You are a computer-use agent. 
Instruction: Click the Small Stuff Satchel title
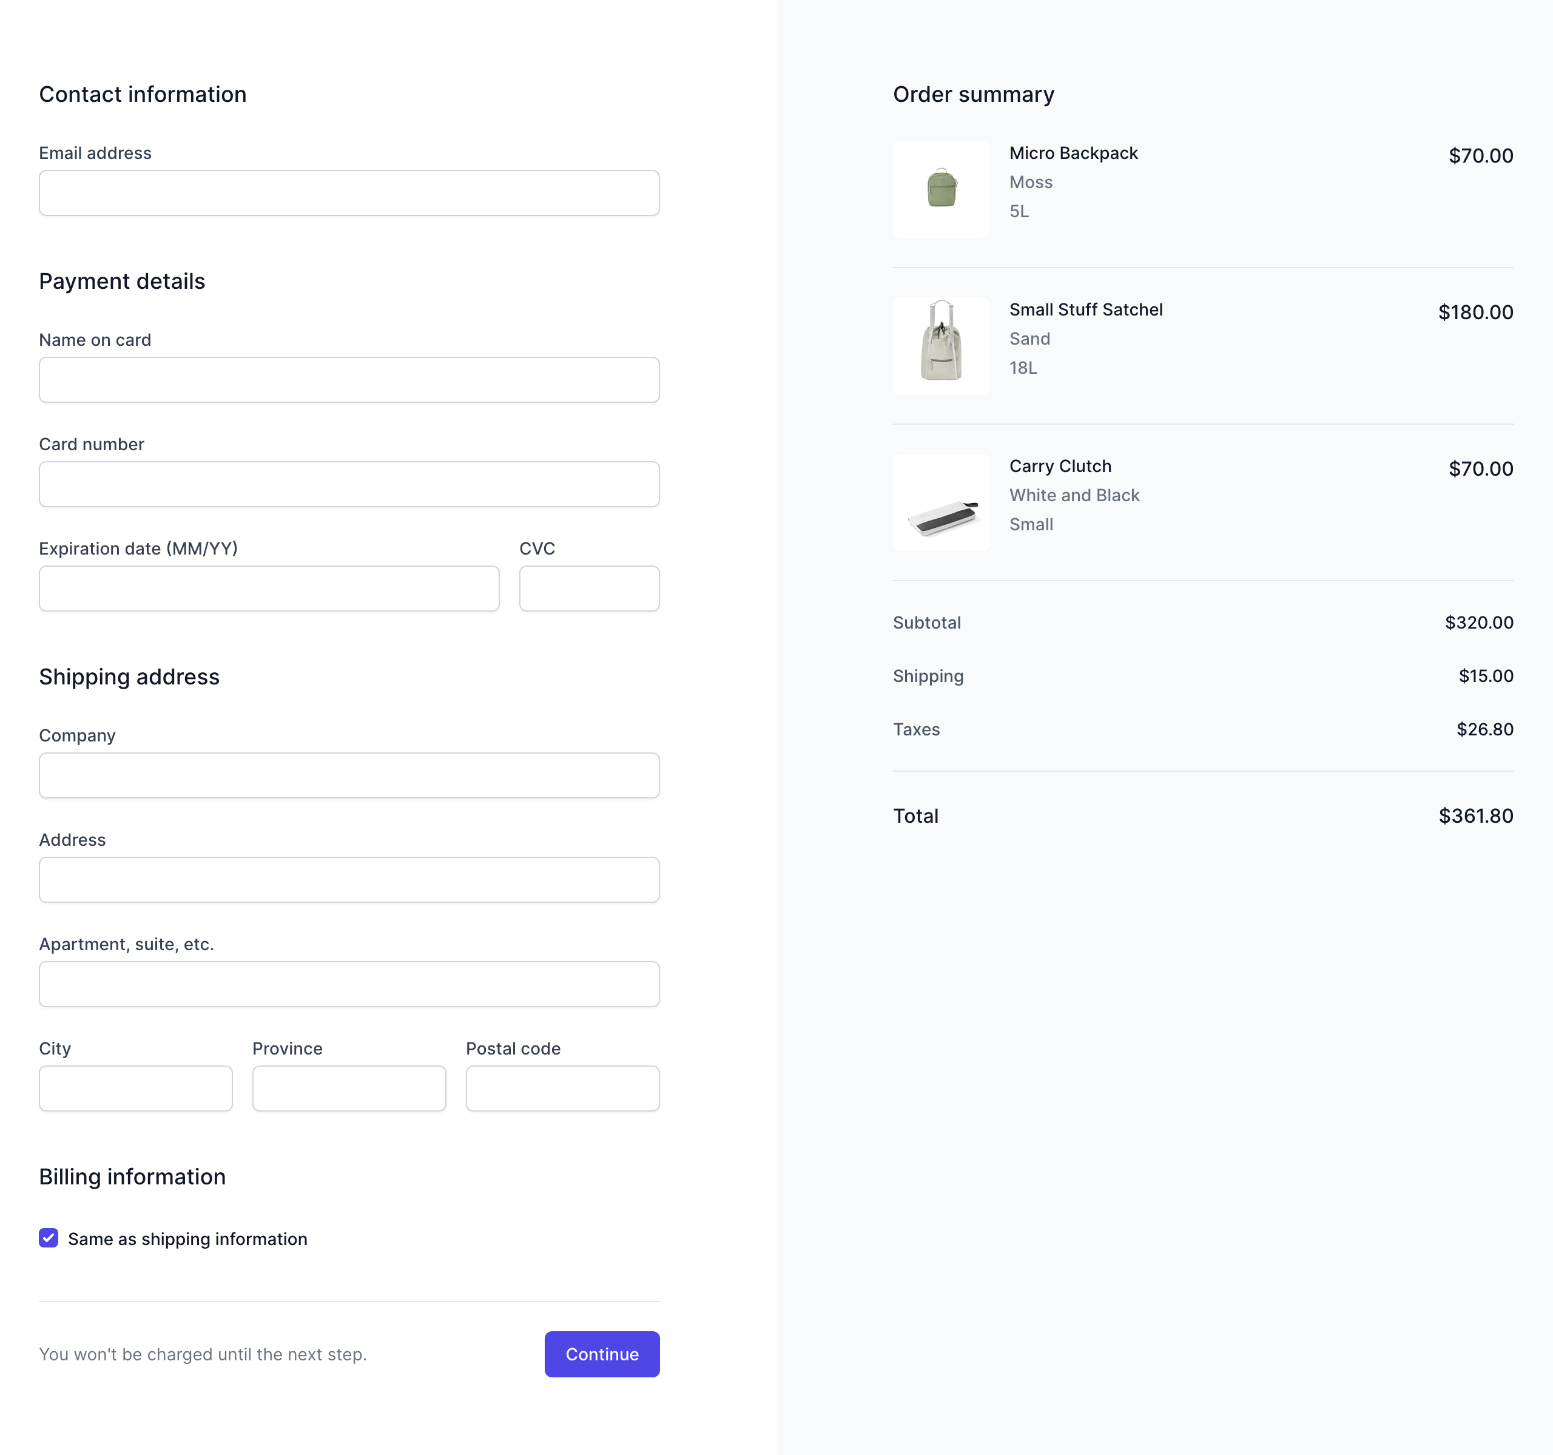1085,309
